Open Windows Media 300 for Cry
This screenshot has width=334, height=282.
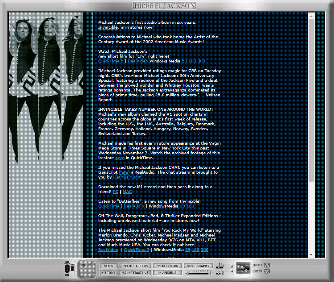[x=201, y=61]
